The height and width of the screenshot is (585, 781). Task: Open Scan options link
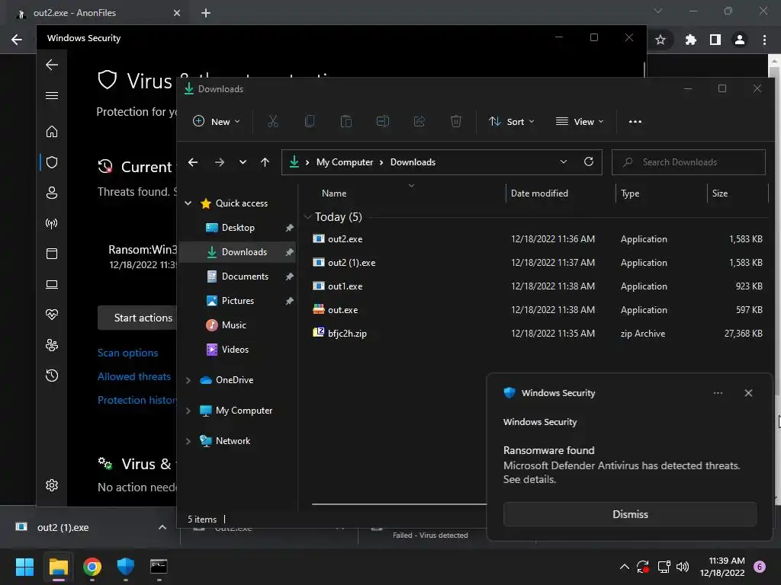pyautogui.click(x=127, y=353)
